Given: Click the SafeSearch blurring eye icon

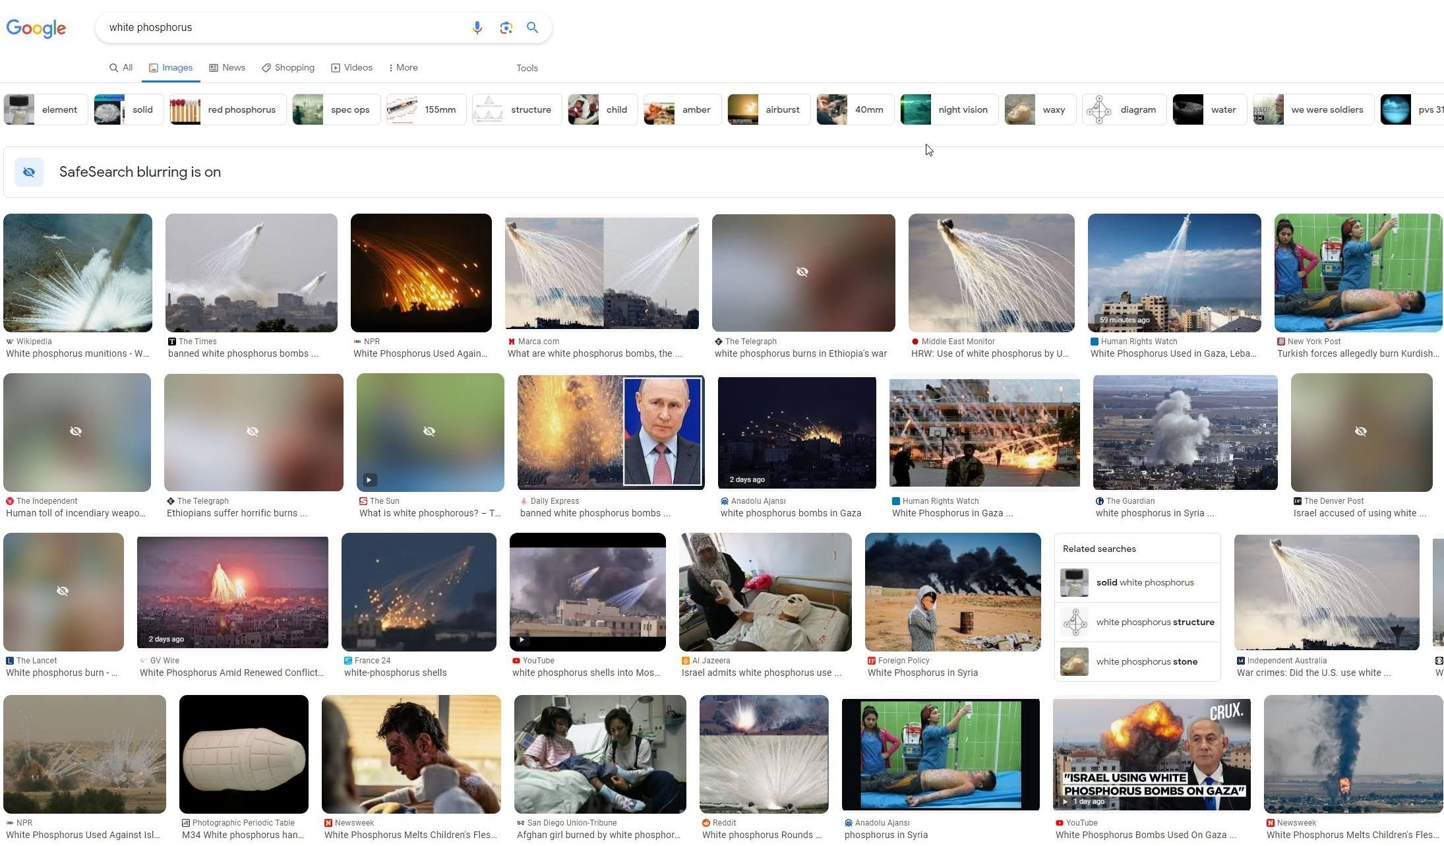Looking at the screenshot, I should [x=29, y=172].
